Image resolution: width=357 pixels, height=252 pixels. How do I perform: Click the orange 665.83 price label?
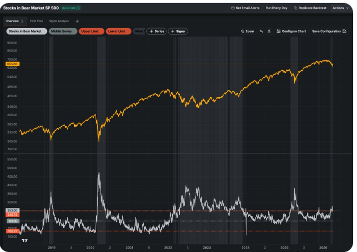point(12,64)
